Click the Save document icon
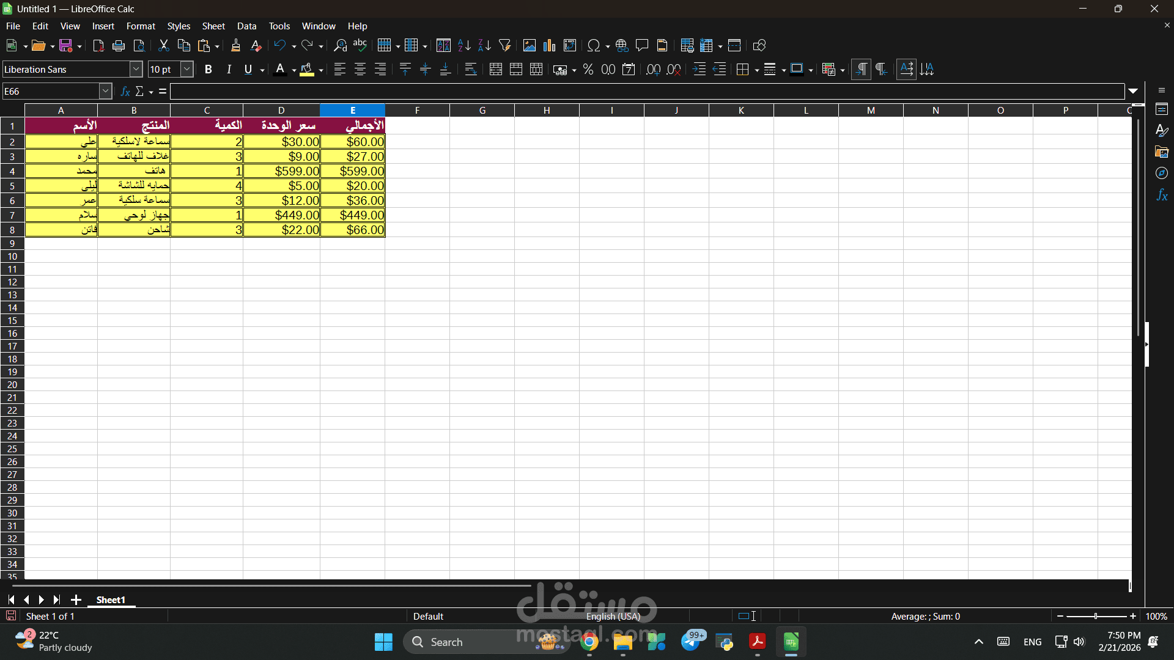This screenshot has width=1174, height=660. click(66, 45)
